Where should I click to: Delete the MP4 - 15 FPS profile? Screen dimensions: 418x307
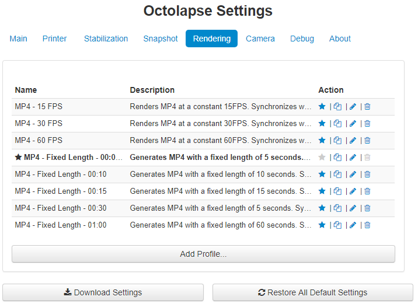pos(367,107)
